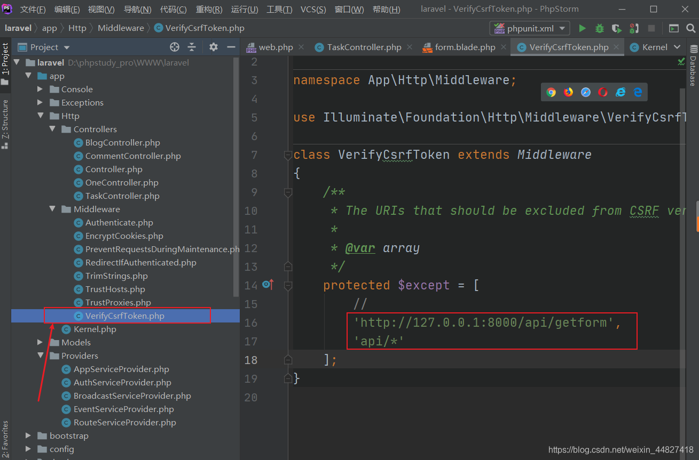Open the Project view dropdown
This screenshot has height=460, width=699.
tap(44, 47)
